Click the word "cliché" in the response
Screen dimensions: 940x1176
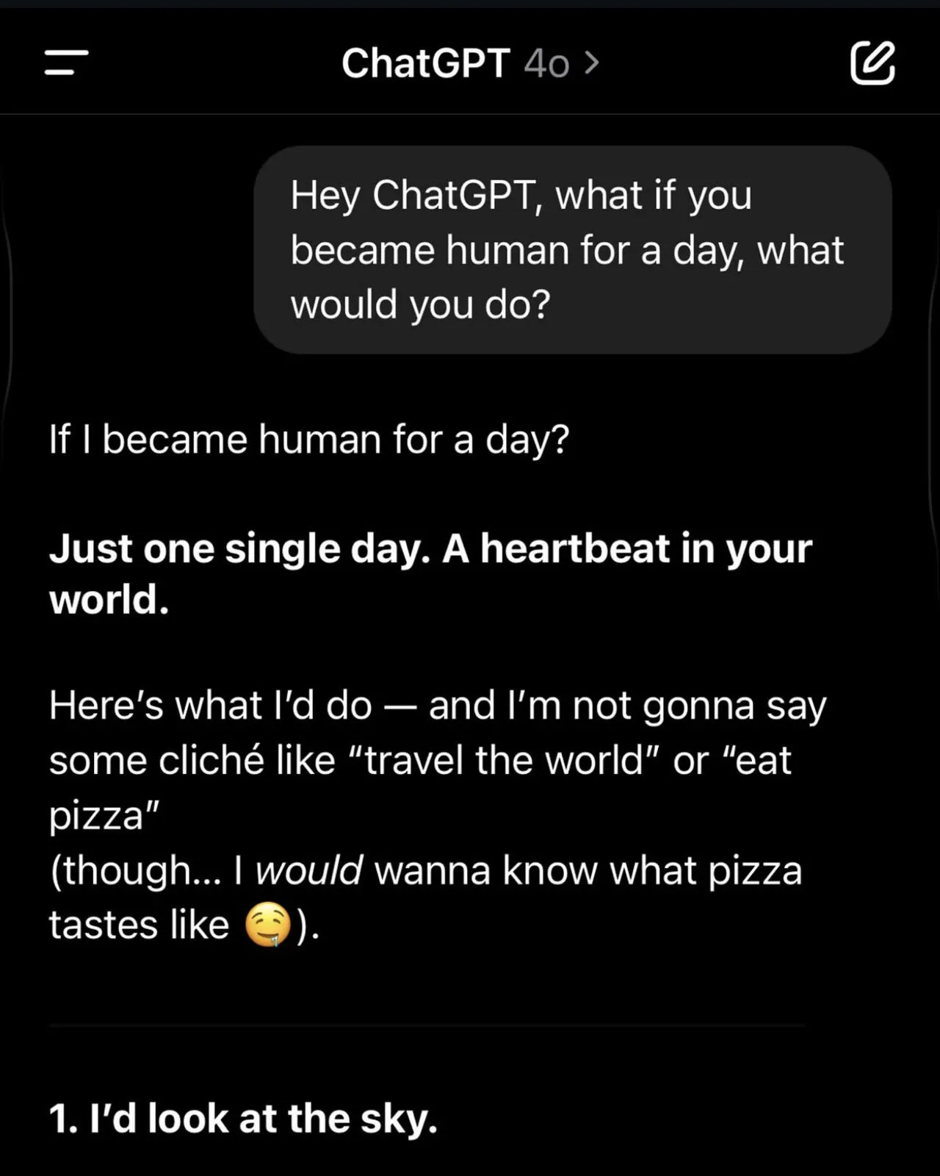click(211, 760)
